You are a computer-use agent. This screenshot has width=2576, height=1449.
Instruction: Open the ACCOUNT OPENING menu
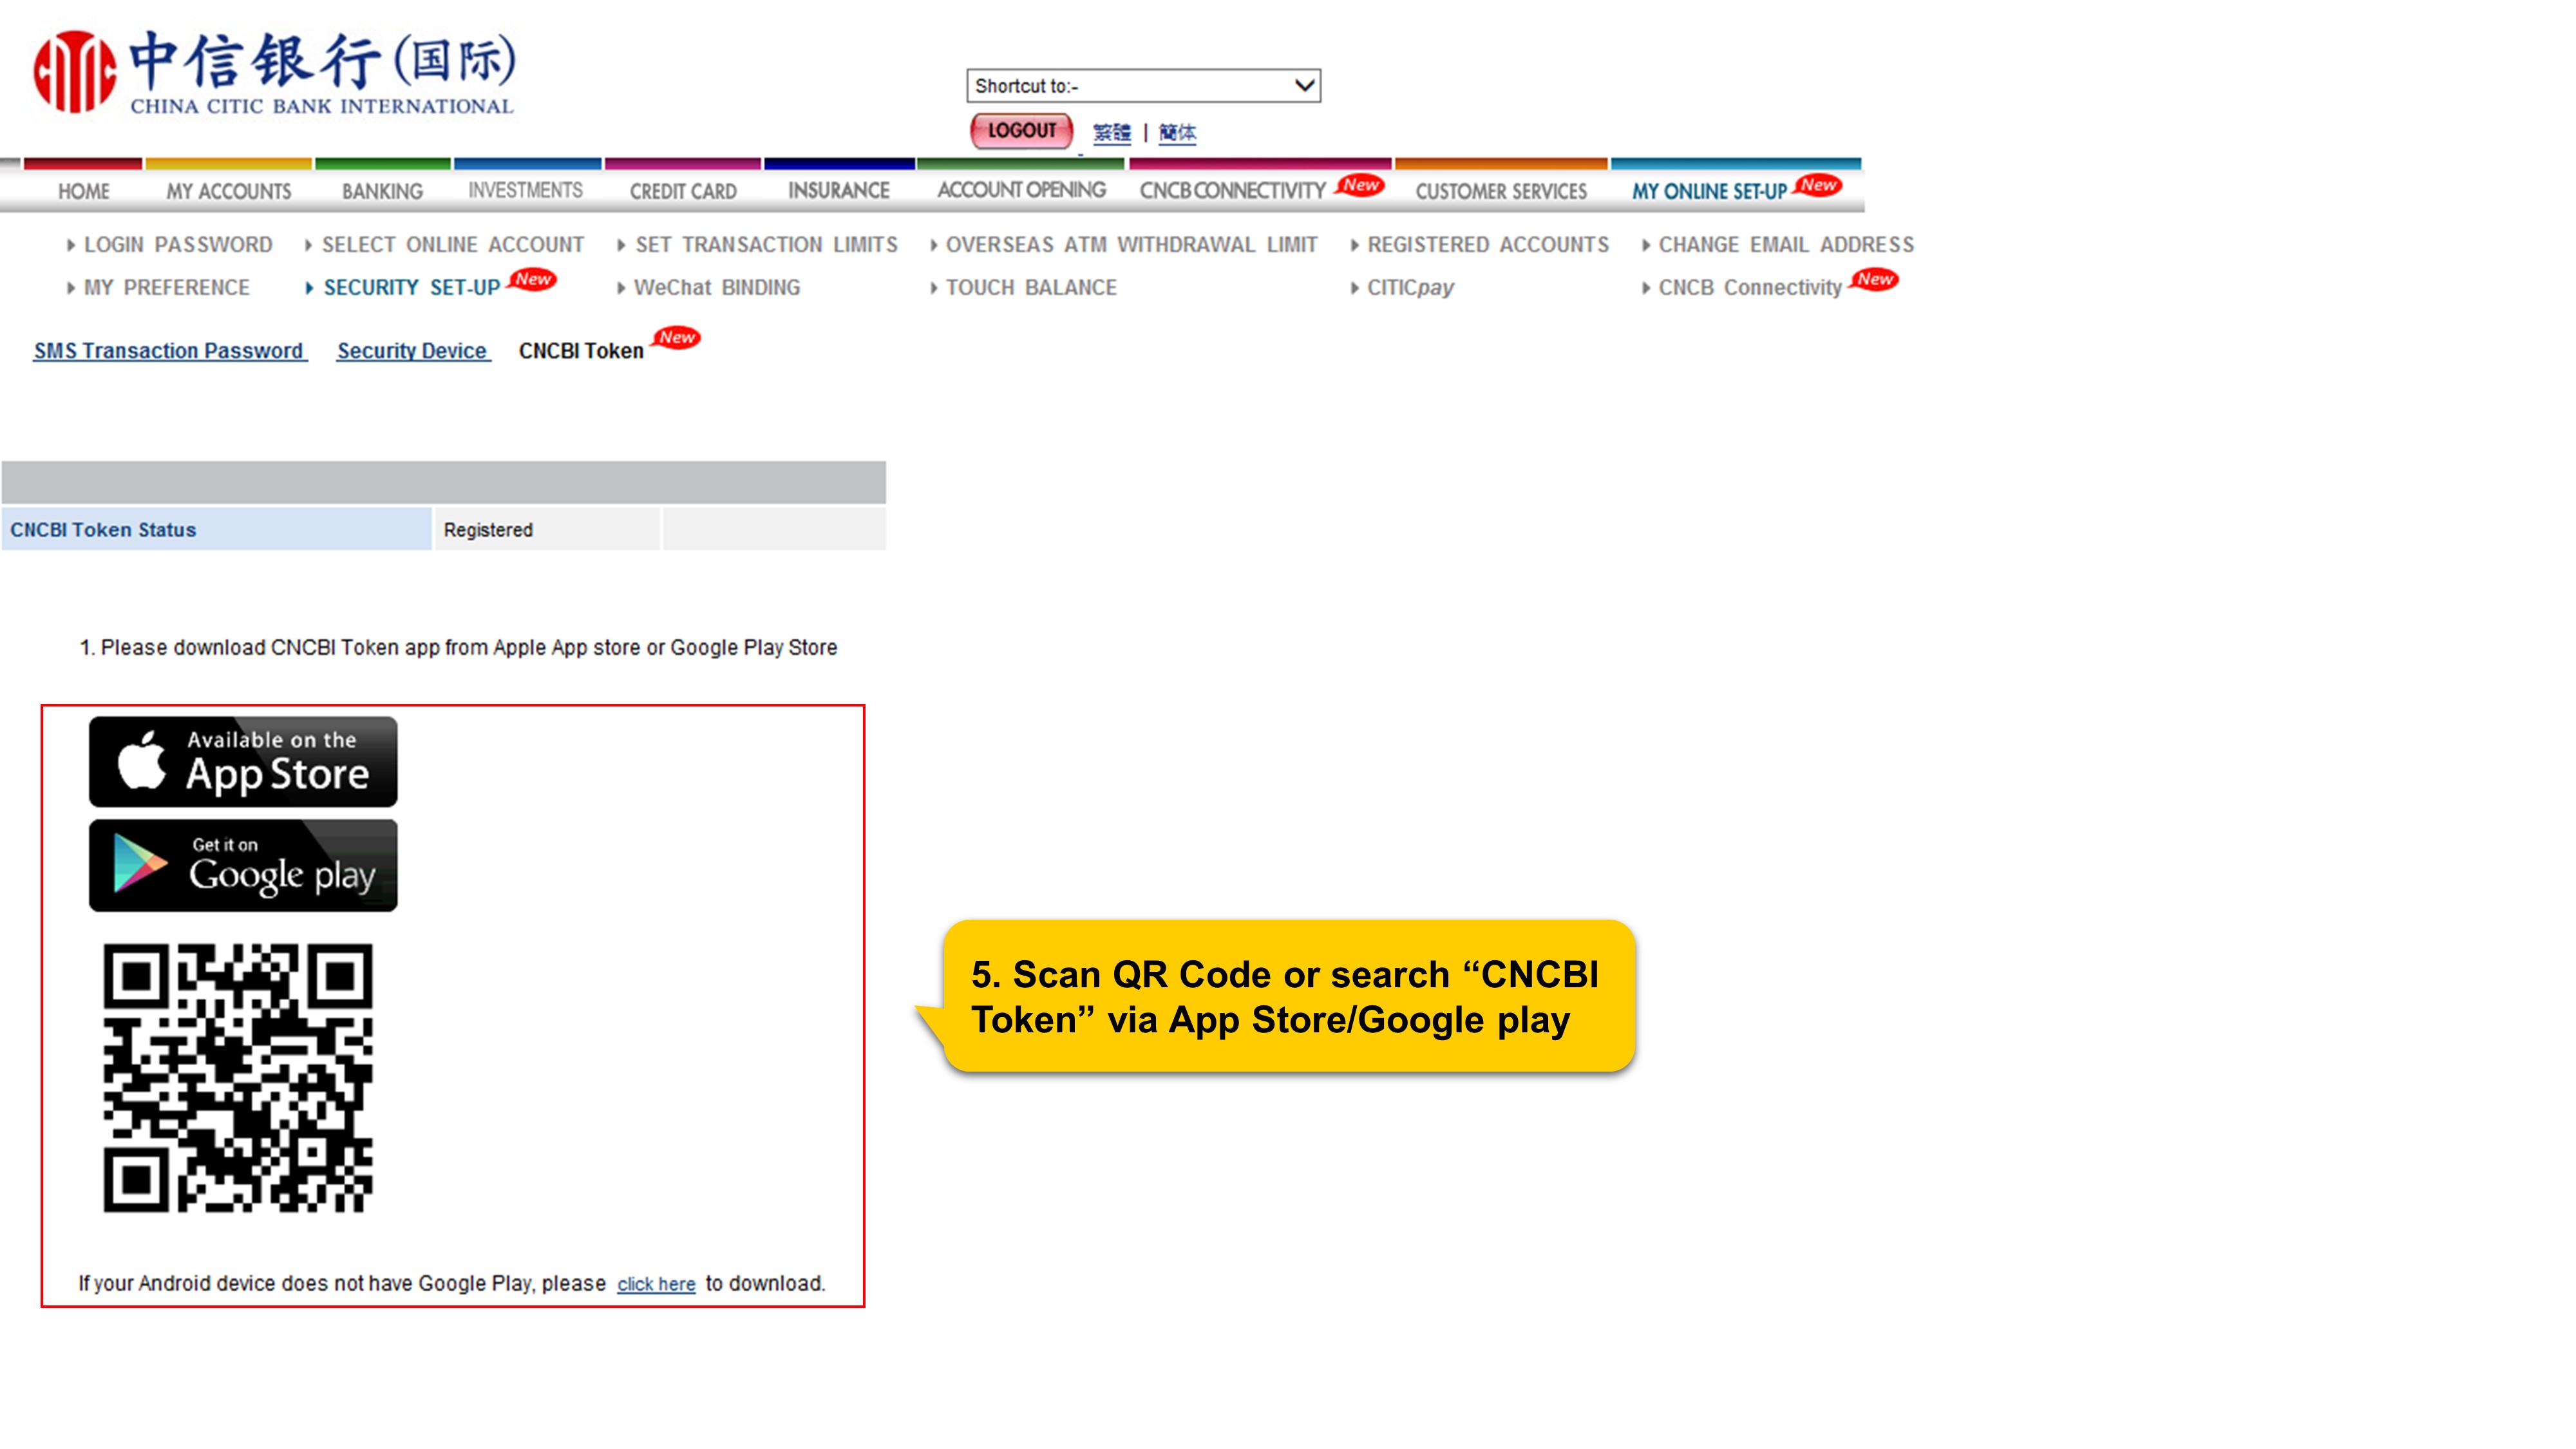[1021, 190]
